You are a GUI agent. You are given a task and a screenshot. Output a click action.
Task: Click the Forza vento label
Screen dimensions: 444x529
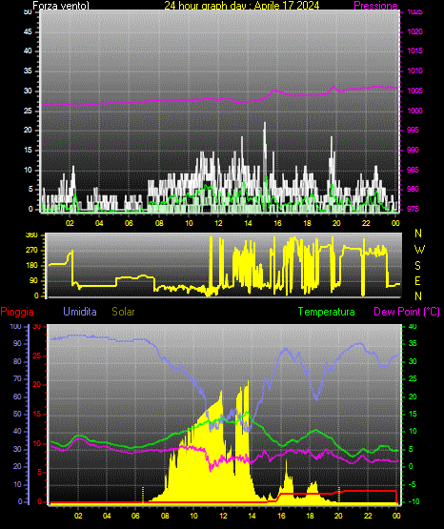coord(61,6)
